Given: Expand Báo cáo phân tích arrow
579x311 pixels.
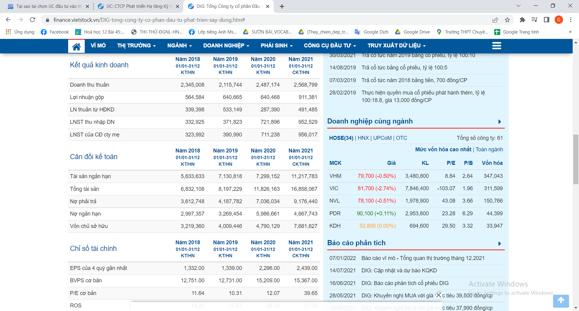Looking at the screenshot, I should [x=500, y=244].
